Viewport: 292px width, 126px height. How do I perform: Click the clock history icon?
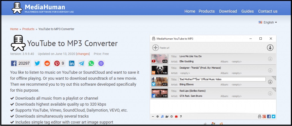[x=171, y=117]
